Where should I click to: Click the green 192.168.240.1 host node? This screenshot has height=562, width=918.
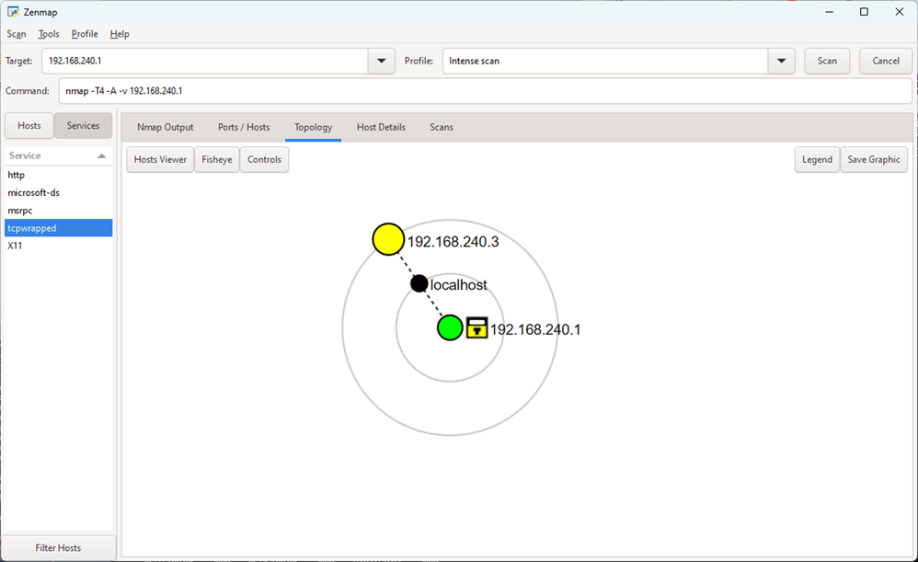click(450, 327)
